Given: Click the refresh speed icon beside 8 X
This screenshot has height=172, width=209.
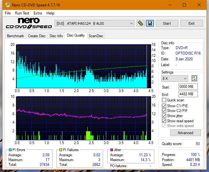Looking at the screenshot, I should tap(194, 78).
